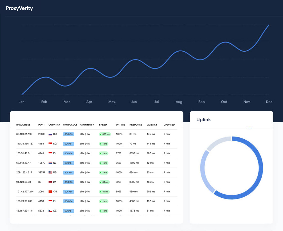Click the United States flag icon
The height and width of the screenshot is (231, 283).
click(50, 173)
